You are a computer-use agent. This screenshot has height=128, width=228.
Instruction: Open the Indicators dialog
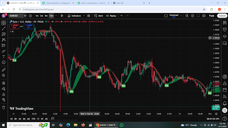click(74, 16)
